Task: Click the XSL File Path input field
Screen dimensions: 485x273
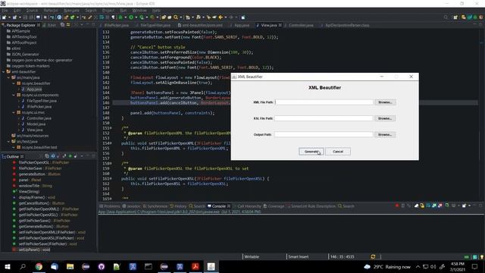Action: (x=324, y=118)
